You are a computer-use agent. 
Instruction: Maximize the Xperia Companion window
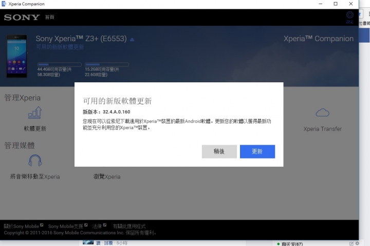pos(336,4)
